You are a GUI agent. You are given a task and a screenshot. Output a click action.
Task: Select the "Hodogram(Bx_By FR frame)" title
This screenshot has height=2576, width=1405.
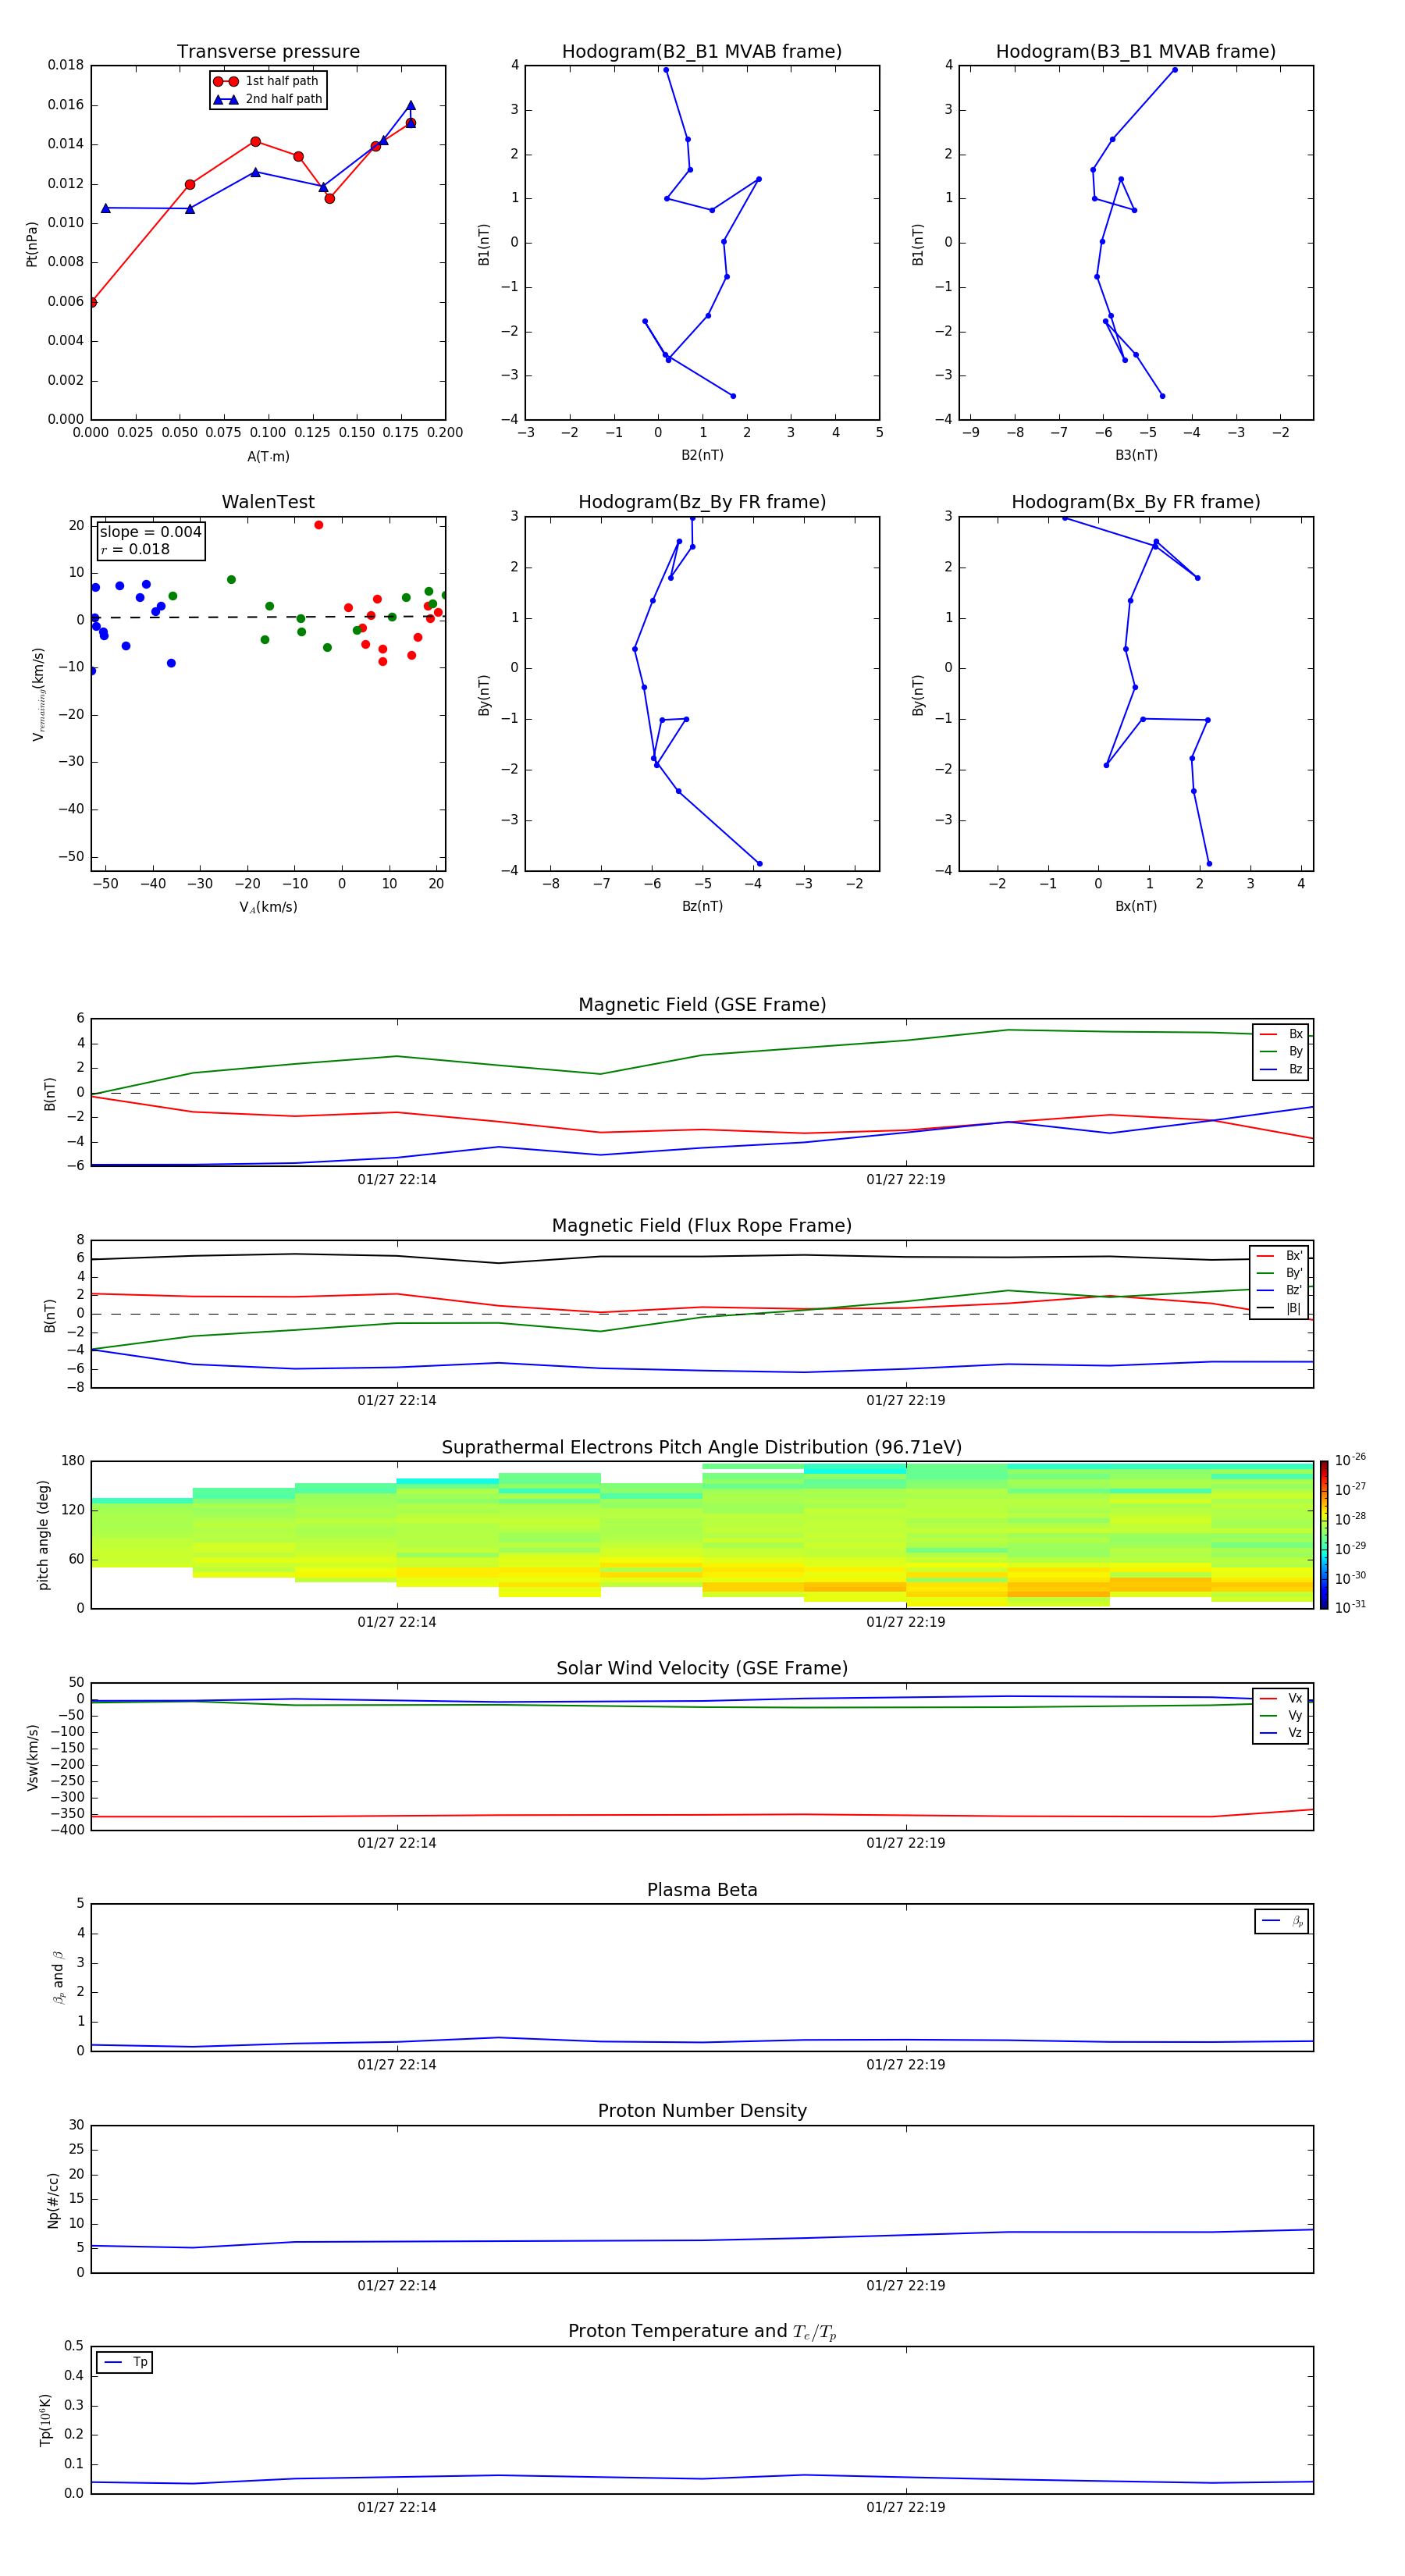pos(1136,502)
